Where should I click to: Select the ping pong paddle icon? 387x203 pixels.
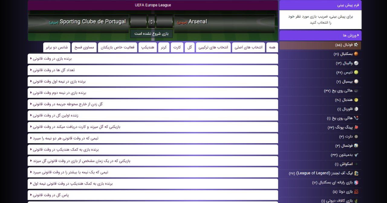[x=356, y=127]
